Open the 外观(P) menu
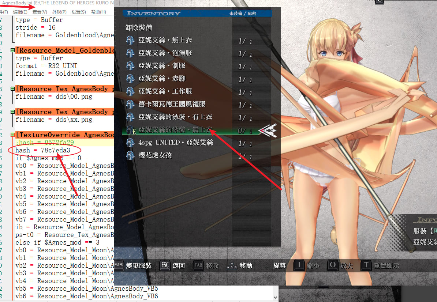Viewport: 437px width, 302px height. click(x=59, y=12)
